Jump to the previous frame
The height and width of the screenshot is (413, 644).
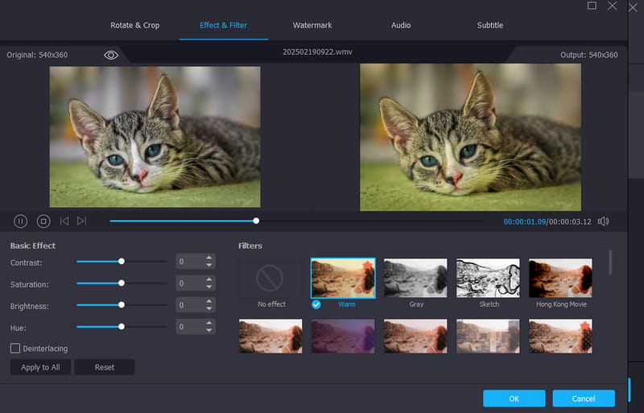click(64, 221)
